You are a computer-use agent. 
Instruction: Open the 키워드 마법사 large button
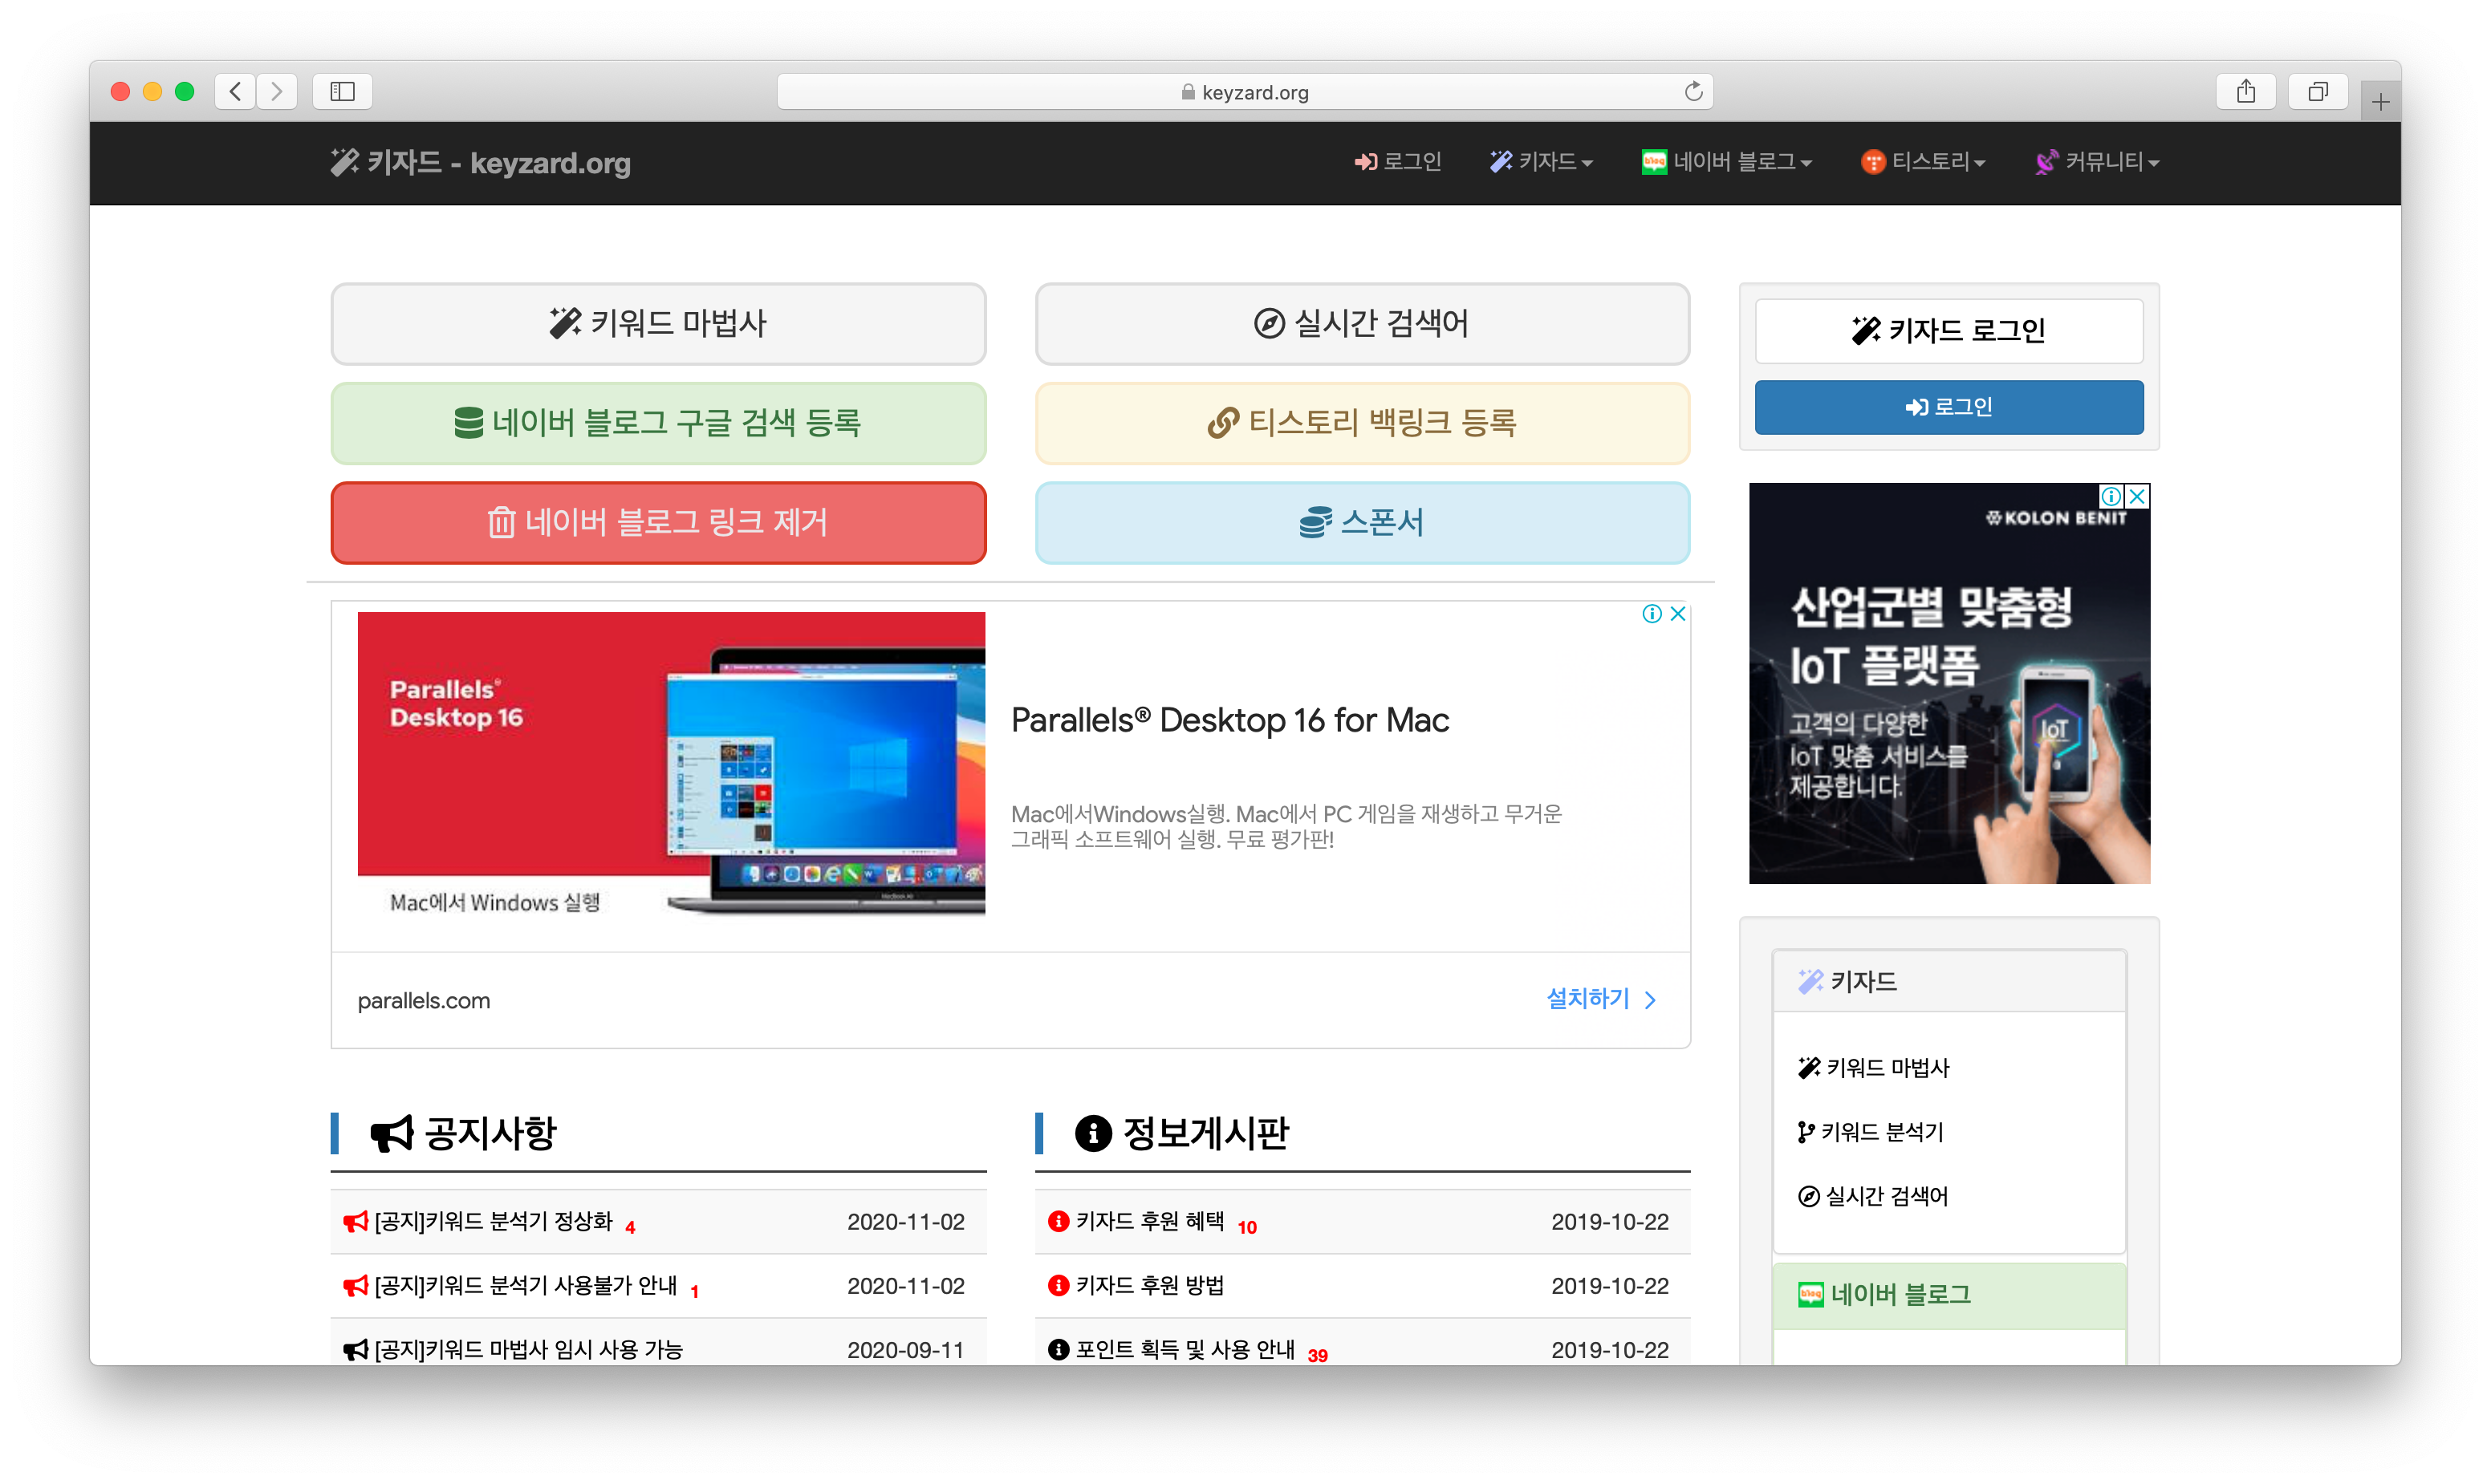click(x=658, y=324)
